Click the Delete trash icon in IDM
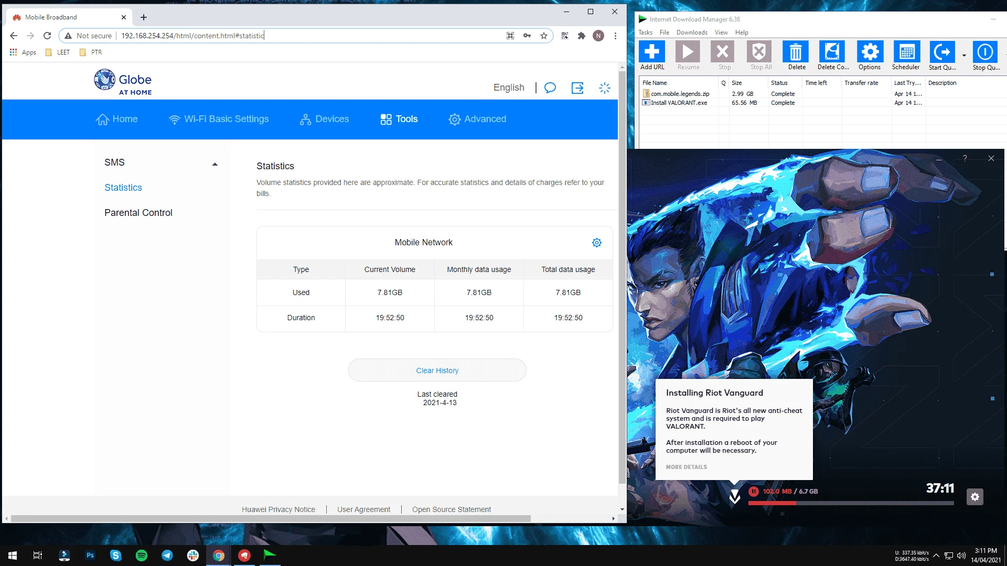The height and width of the screenshot is (566, 1007). click(796, 55)
